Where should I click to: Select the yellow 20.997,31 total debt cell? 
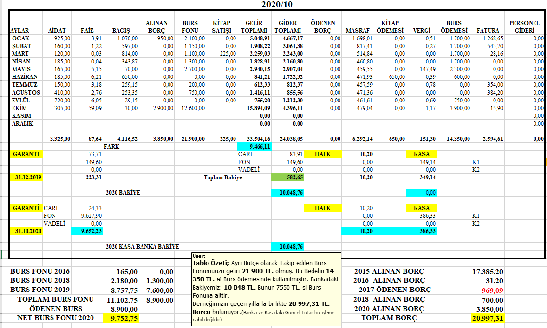(x=488, y=318)
